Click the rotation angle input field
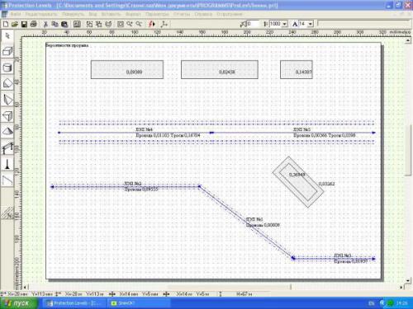This screenshot has height=309, width=413. pos(253,24)
